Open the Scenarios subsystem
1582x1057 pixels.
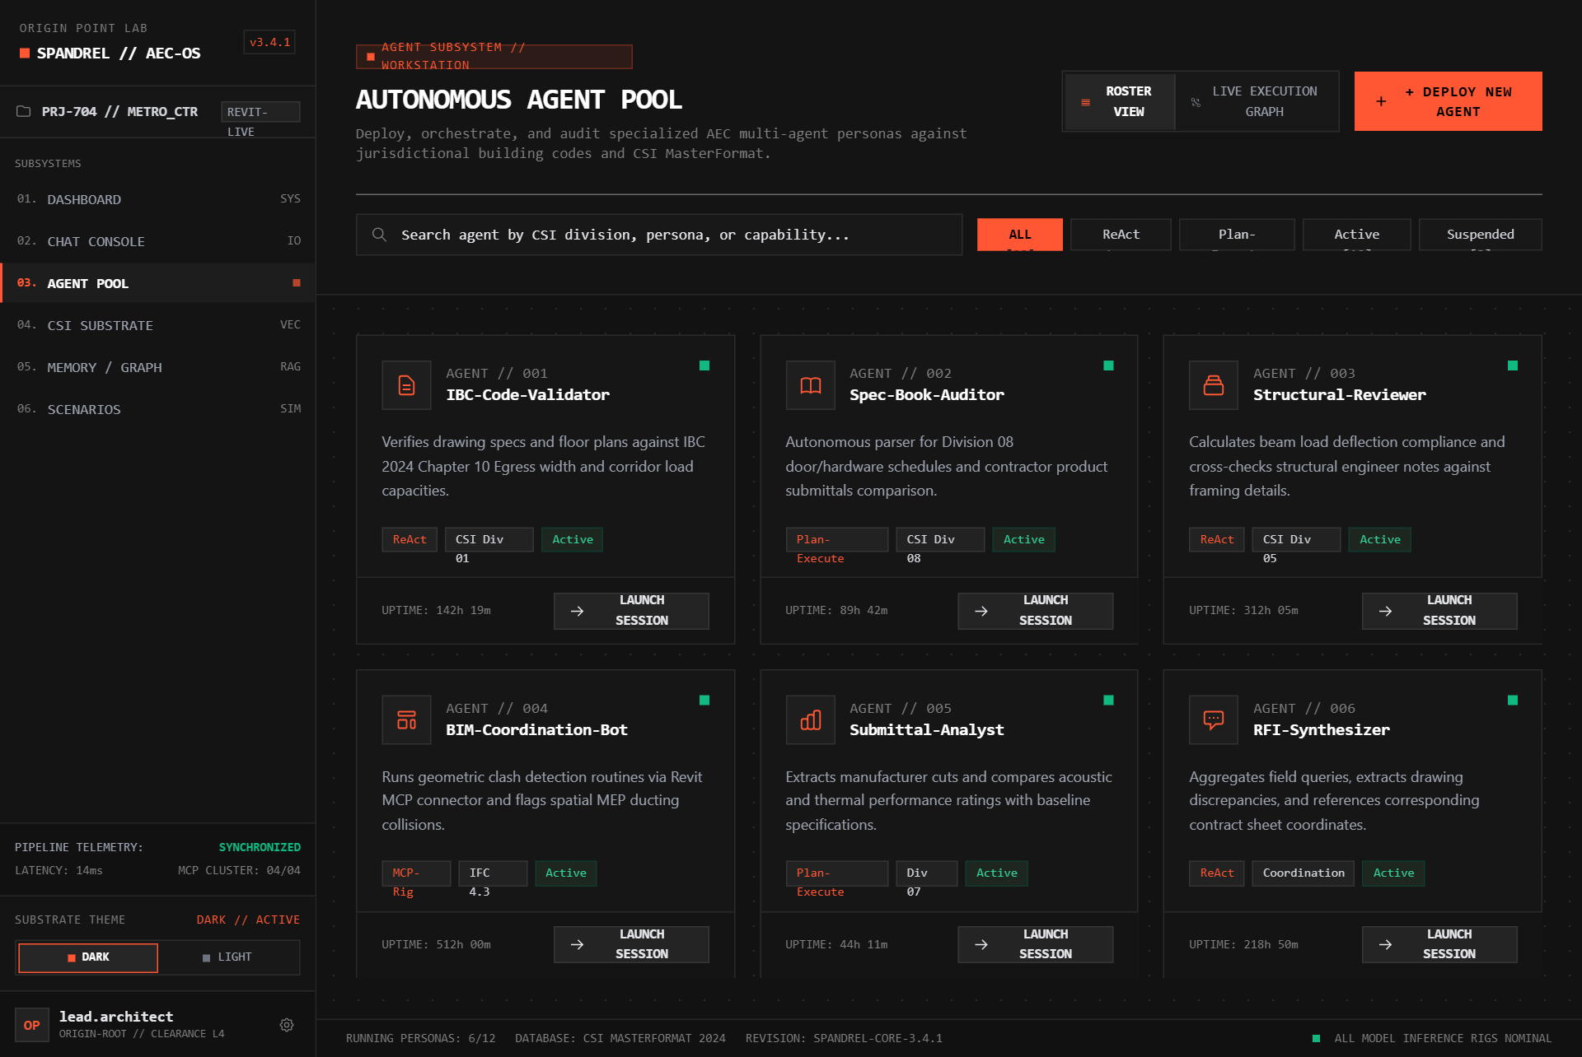(158, 409)
